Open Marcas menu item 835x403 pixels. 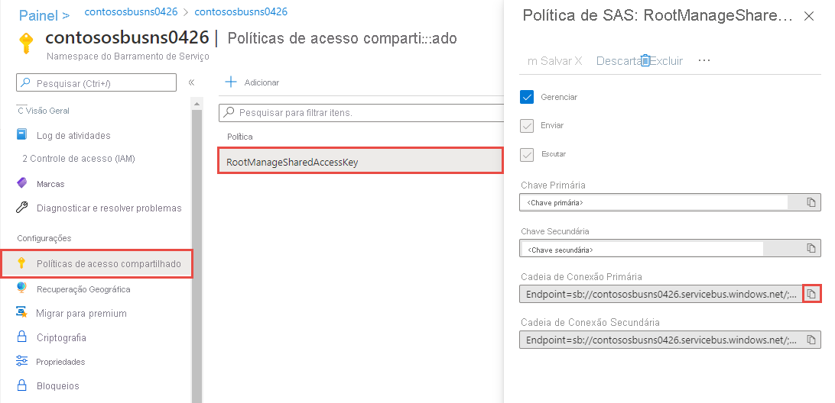click(x=50, y=184)
